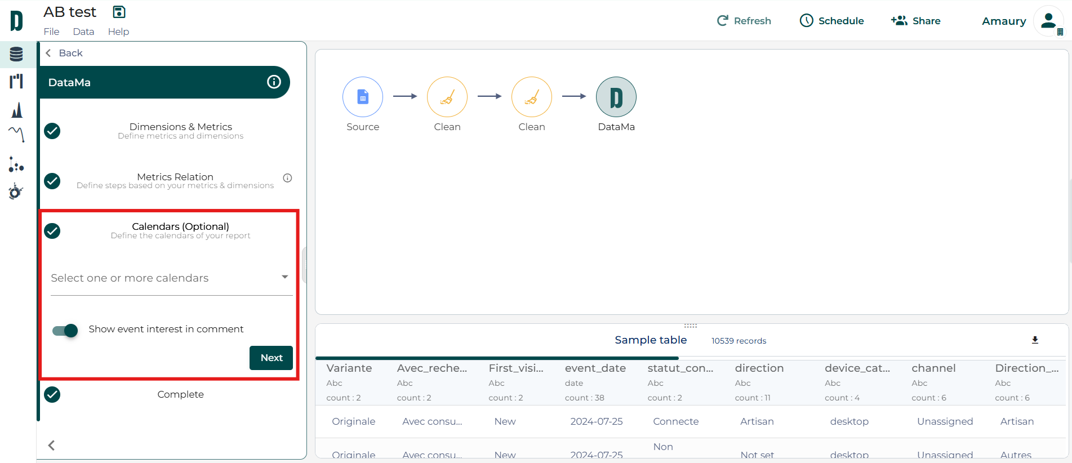Click the Dimensions & Metrics step checkmark
This screenshot has height=463, width=1072.
point(52,131)
